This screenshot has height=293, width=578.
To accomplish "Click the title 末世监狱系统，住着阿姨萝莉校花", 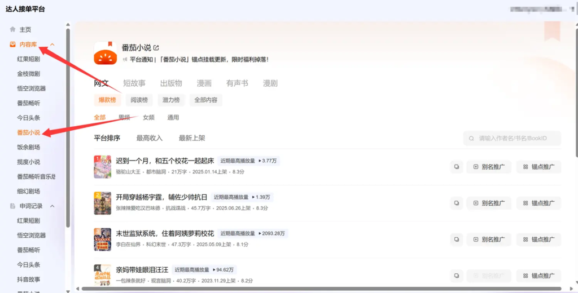I will click(165, 233).
